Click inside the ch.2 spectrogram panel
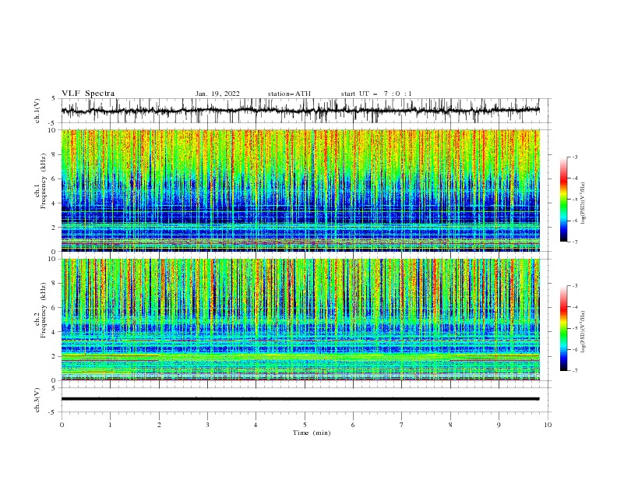Viewport: 617px width, 477px height. coord(300,320)
